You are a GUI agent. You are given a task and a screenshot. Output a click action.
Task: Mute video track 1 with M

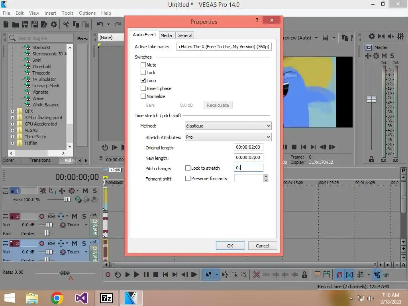pyautogui.click(x=85, y=191)
